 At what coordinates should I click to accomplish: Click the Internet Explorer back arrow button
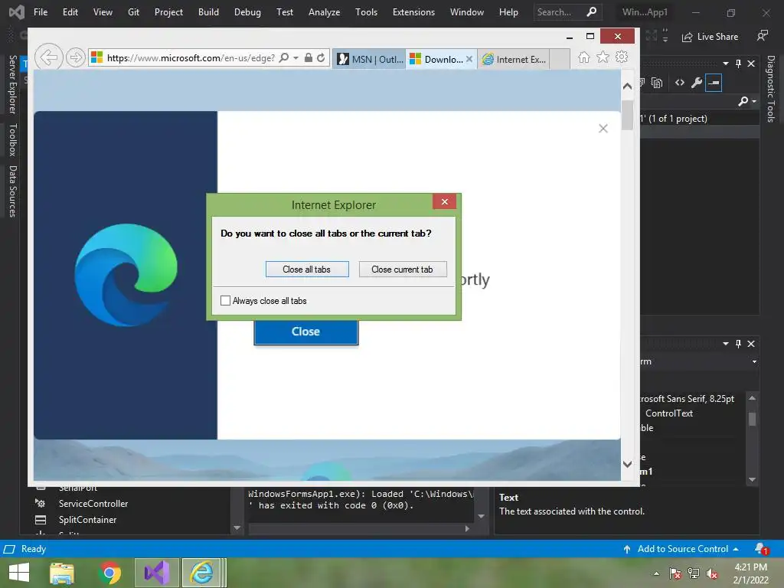click(49, 57)
